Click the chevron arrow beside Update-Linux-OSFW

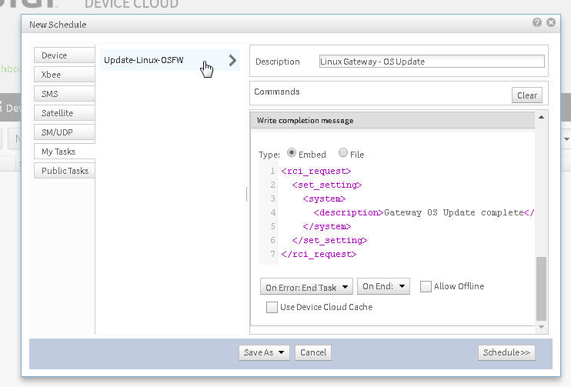tap(232, 60)
